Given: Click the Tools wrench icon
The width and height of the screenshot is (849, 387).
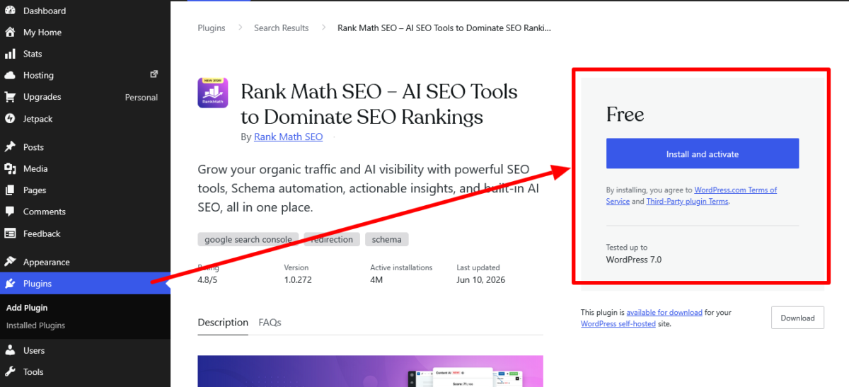Looking at the screenshot, I should (x=10, y=371).
